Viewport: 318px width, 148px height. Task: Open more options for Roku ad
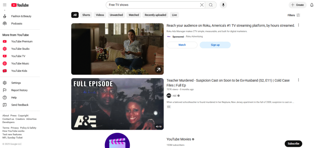coord(298,25)
